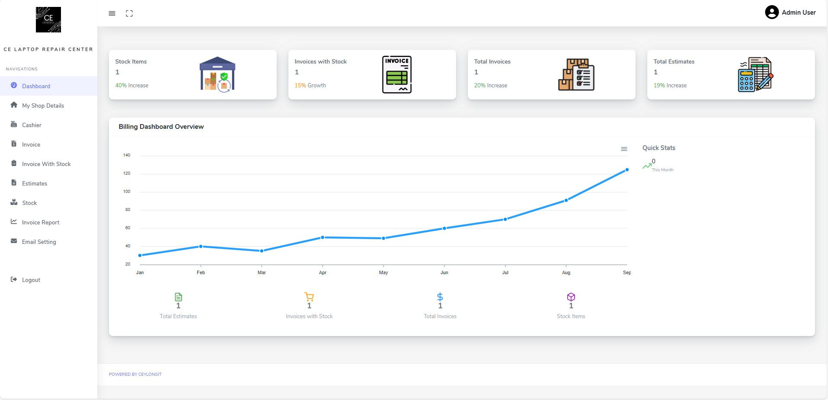Image resolution: width=828 pixels, height=400 pixels.
Task: Select the Dashboard icon in sidebar
Action: point(13,86)
